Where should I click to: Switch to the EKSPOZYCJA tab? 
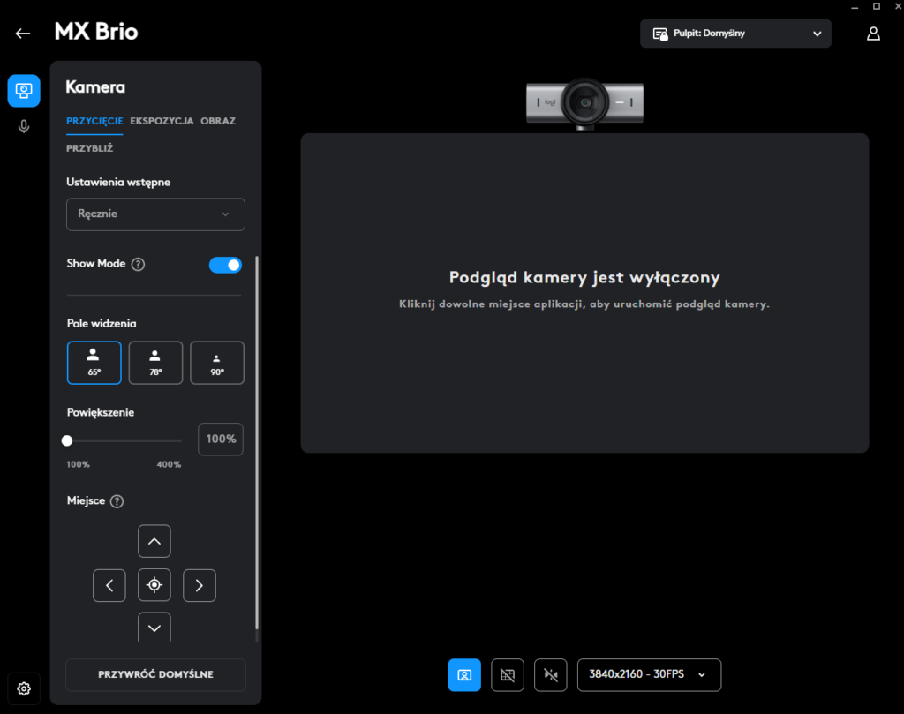tap(162, 121)
